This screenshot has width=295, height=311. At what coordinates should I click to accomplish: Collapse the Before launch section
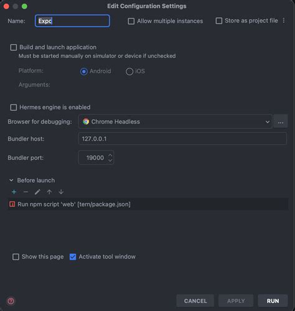(11, 180)
